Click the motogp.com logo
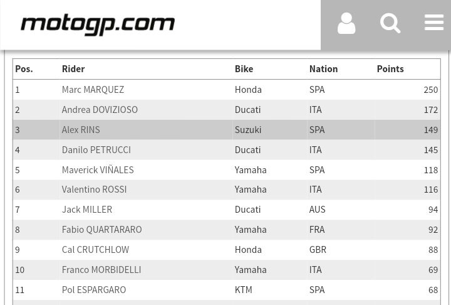This screenshot has height=305, width=451. pyautogui.click(x=97, y=25)
